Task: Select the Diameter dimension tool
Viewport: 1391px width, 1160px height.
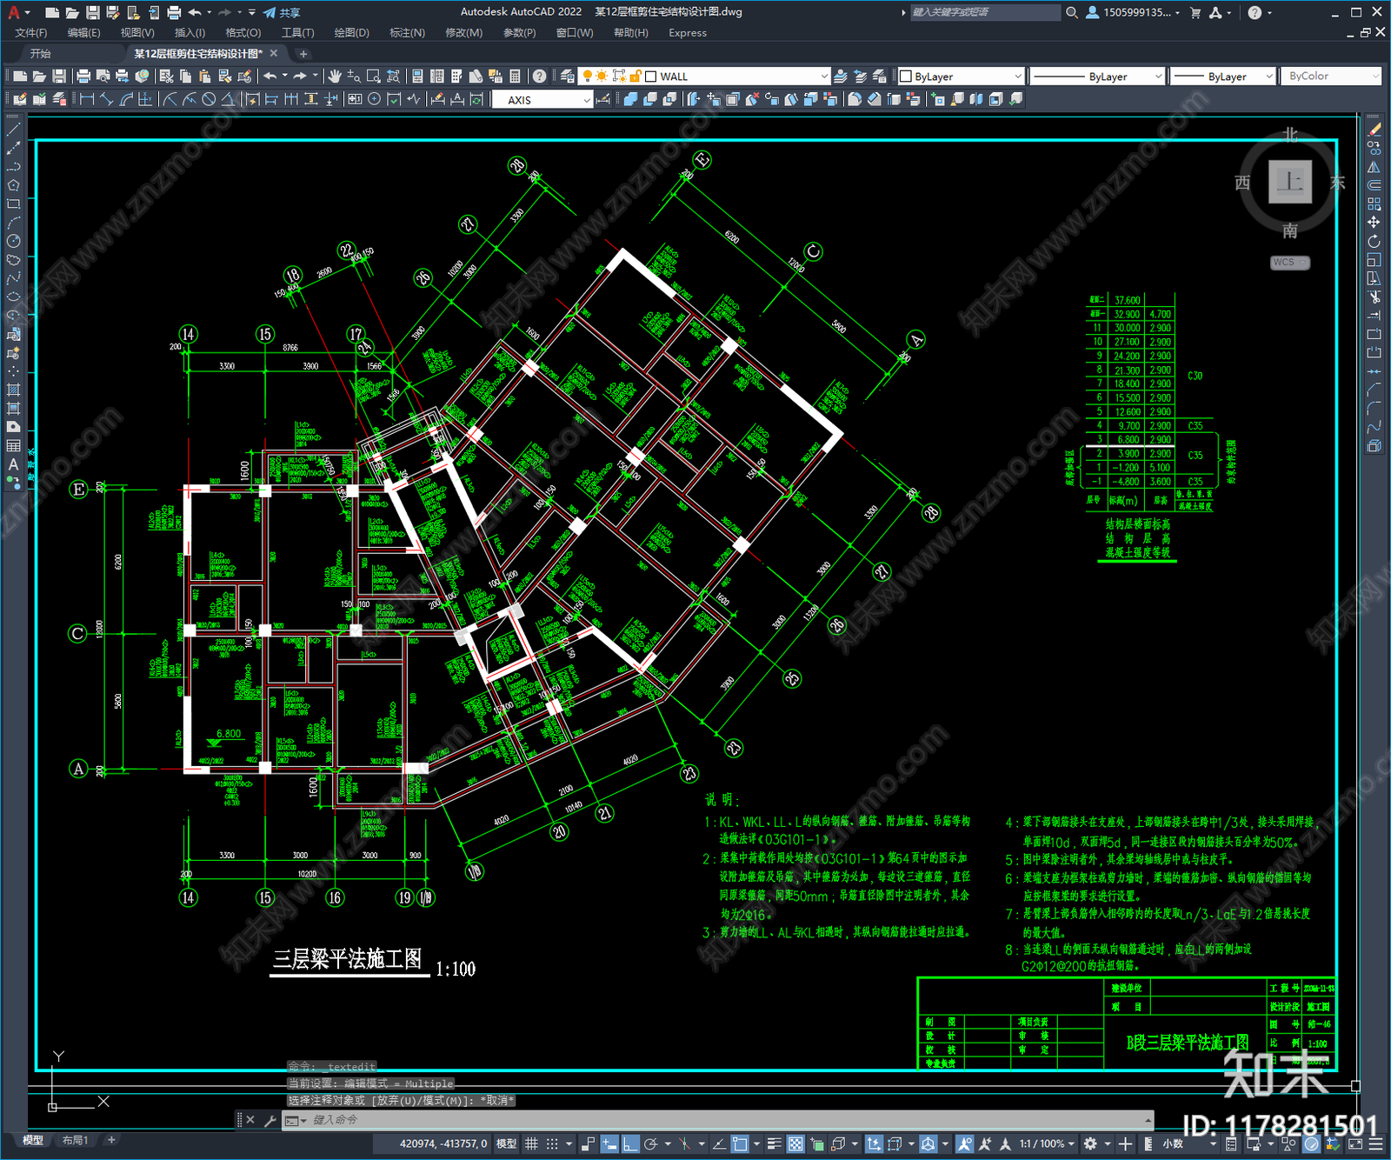Action: tap(209, 99)
